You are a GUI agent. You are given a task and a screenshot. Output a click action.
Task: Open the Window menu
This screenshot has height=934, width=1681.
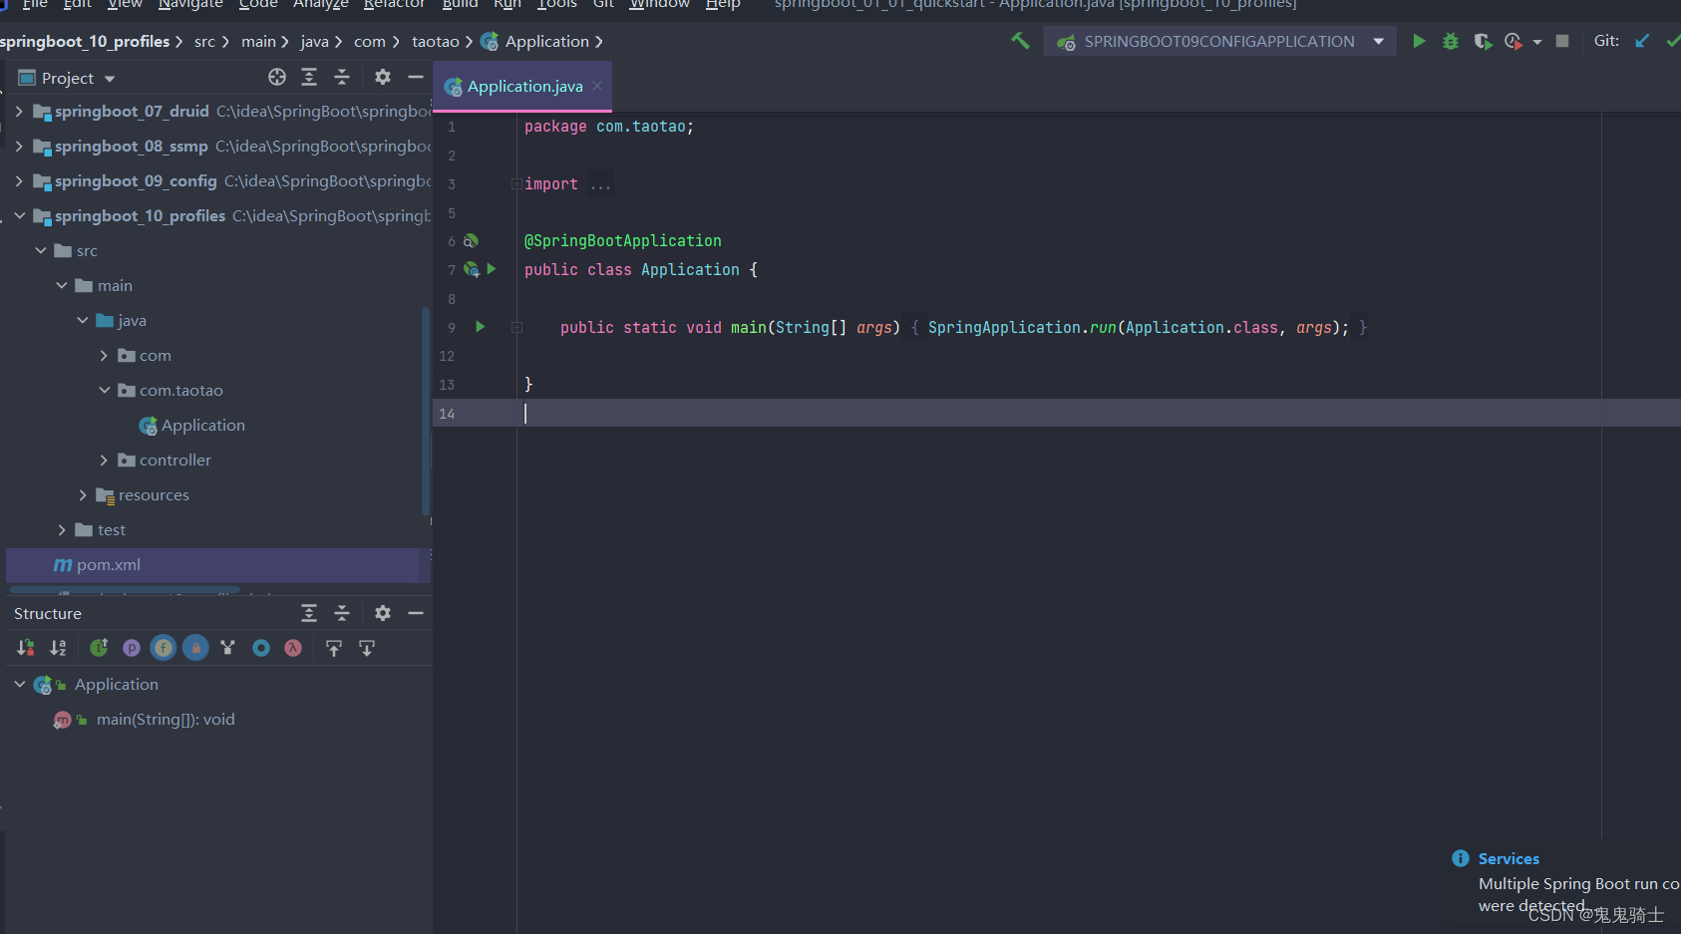pyautogui.click(x=659, y=4)
